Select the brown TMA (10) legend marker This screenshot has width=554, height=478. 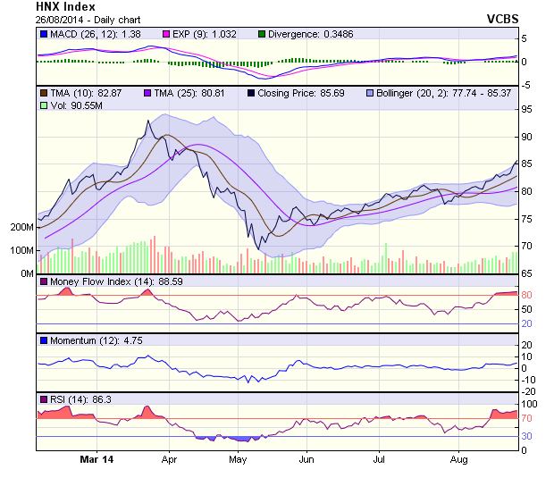[44, 93]
